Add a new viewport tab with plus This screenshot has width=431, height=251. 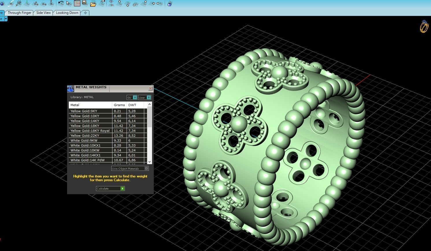click(85, 13)
